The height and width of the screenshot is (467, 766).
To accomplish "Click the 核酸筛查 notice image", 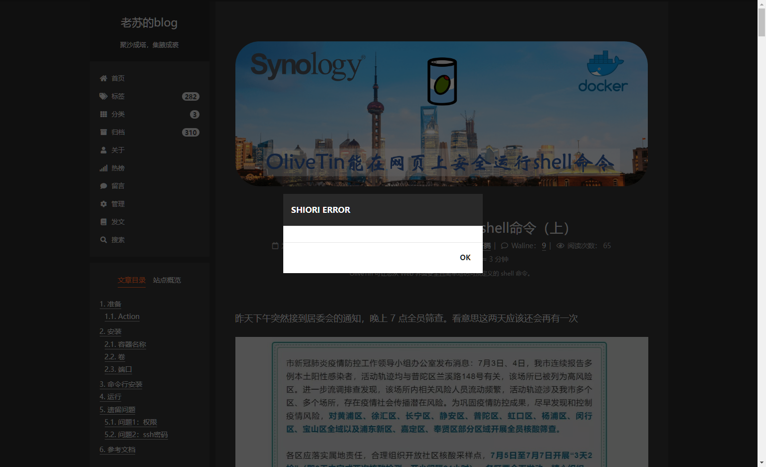I will [441, 402].
